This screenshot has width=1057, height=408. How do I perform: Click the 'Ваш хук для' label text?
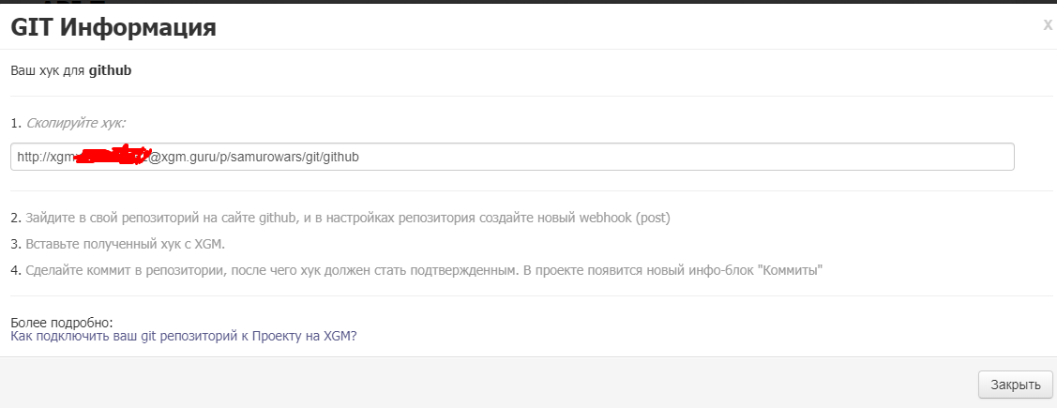pos(48,70)
